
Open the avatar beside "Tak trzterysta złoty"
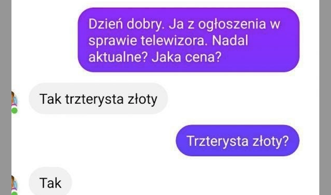click(14, 100)
